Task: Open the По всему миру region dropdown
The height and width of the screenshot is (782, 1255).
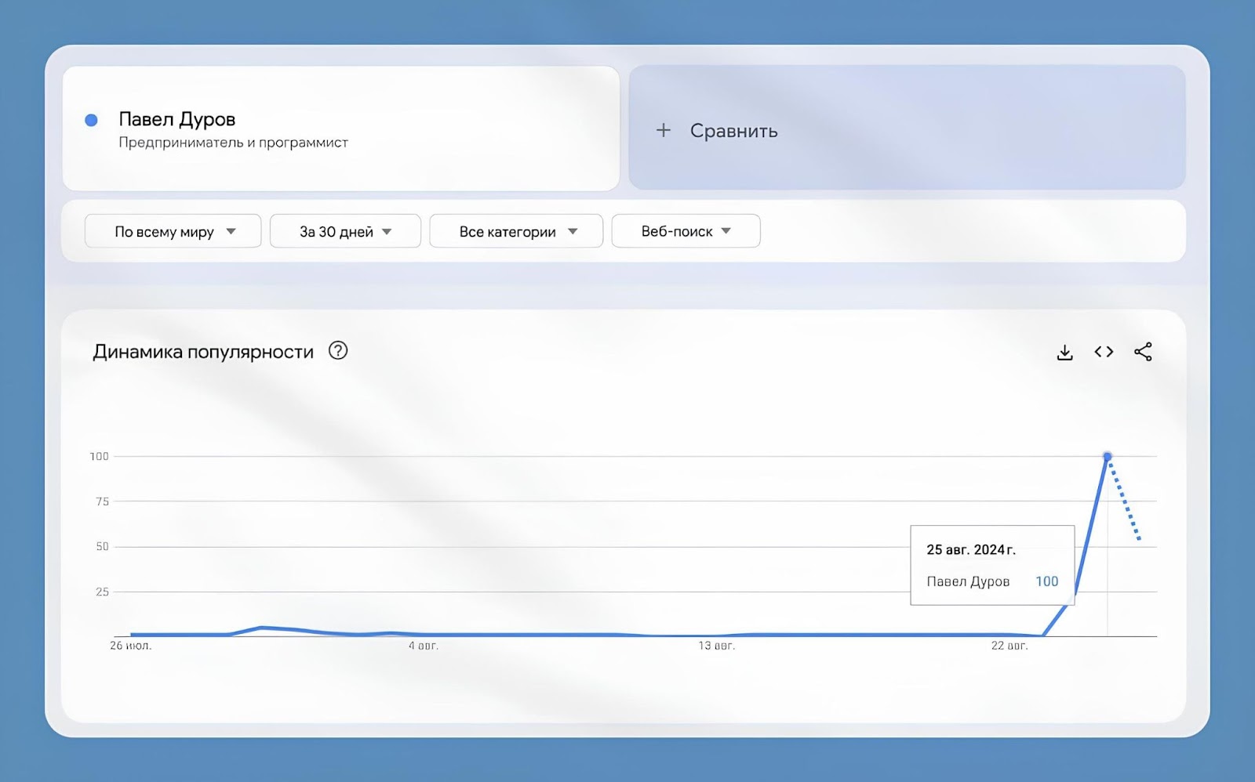Action: click(173, 231)
